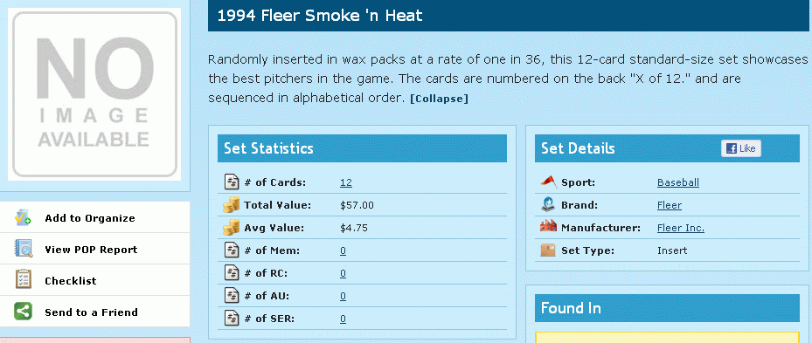812x343 pixels.
Task: Click the View POP Report magnifier icon
Action: 24,249
